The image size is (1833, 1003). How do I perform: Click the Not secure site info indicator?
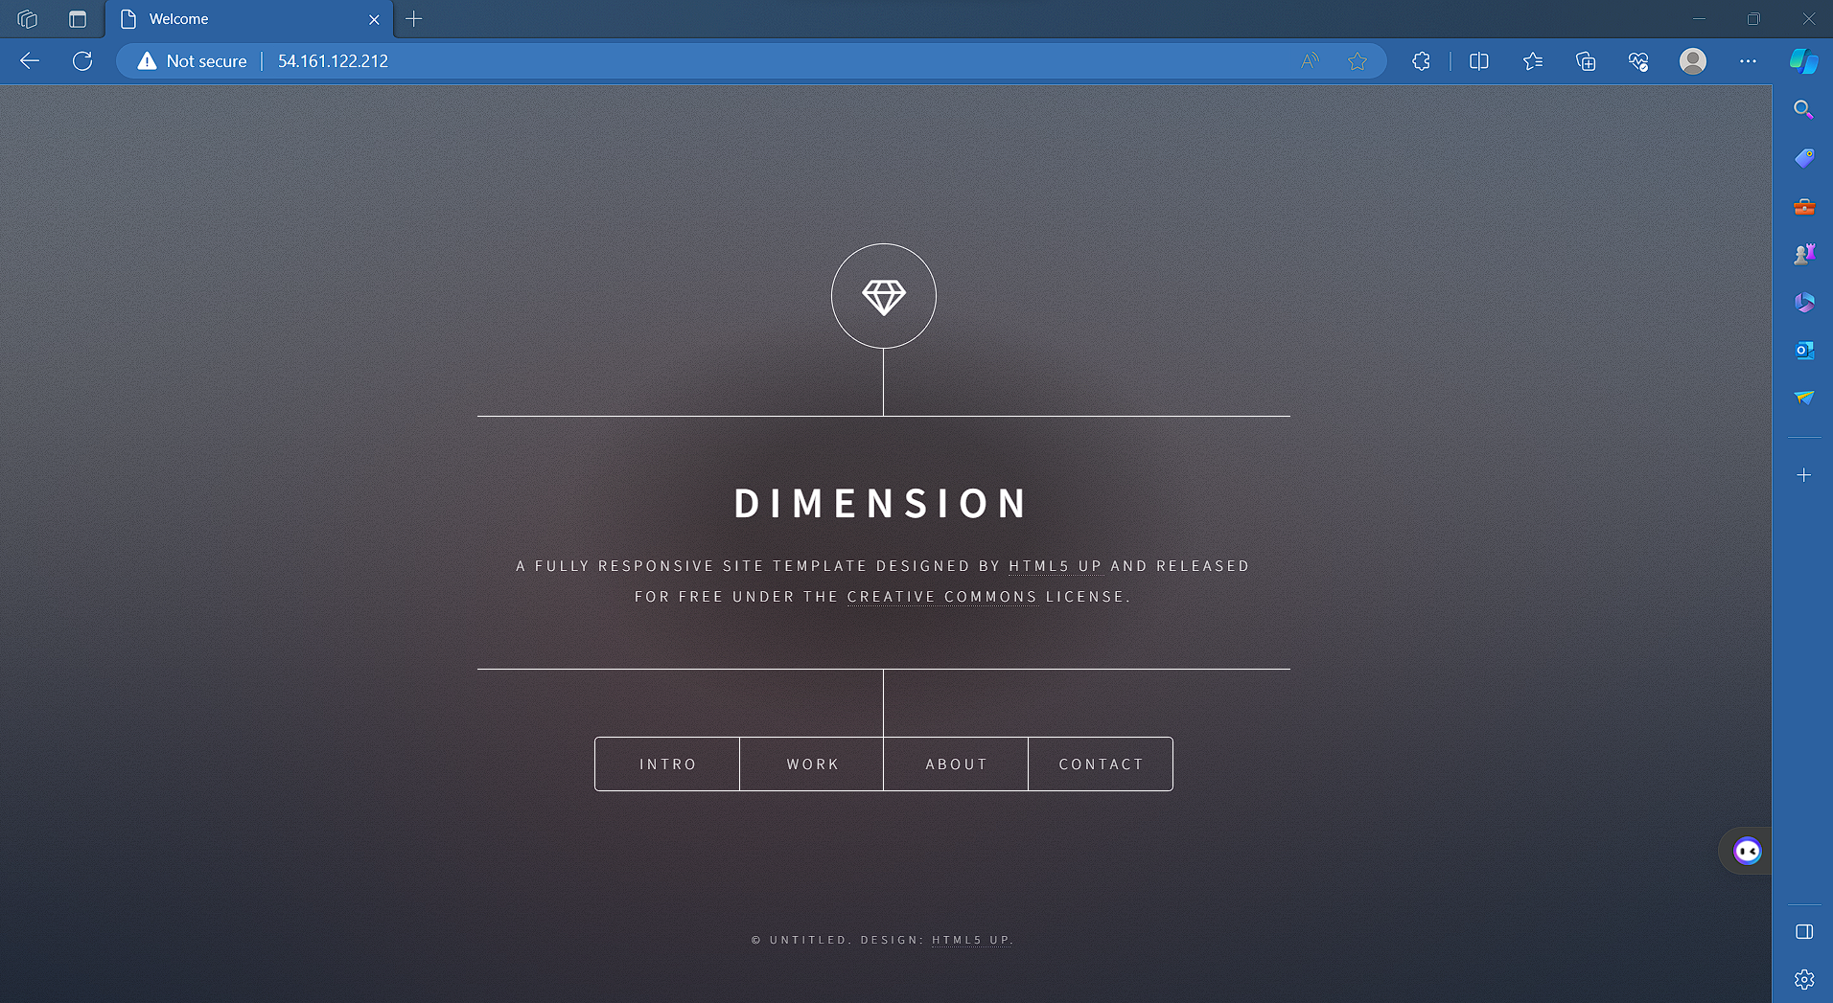click(193, 61)
